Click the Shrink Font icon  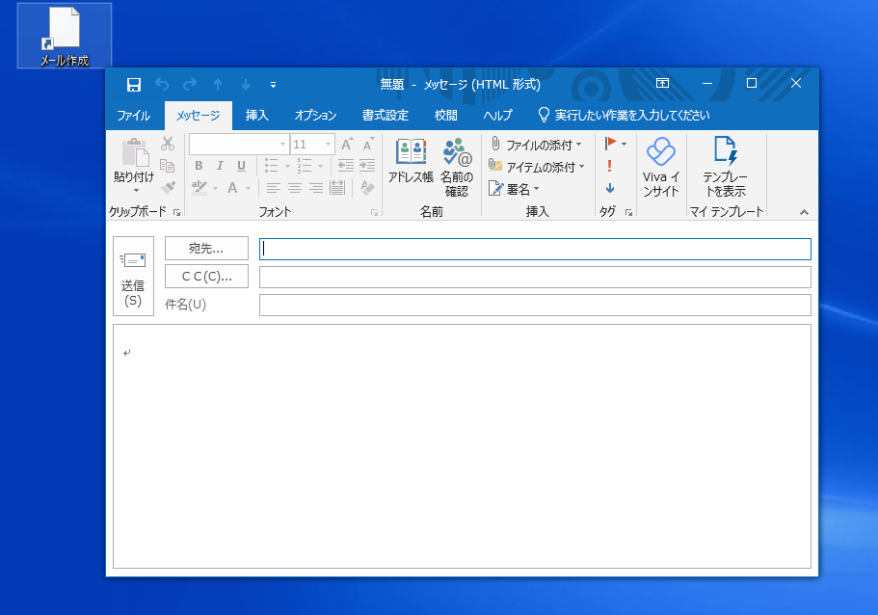[368, 144]
